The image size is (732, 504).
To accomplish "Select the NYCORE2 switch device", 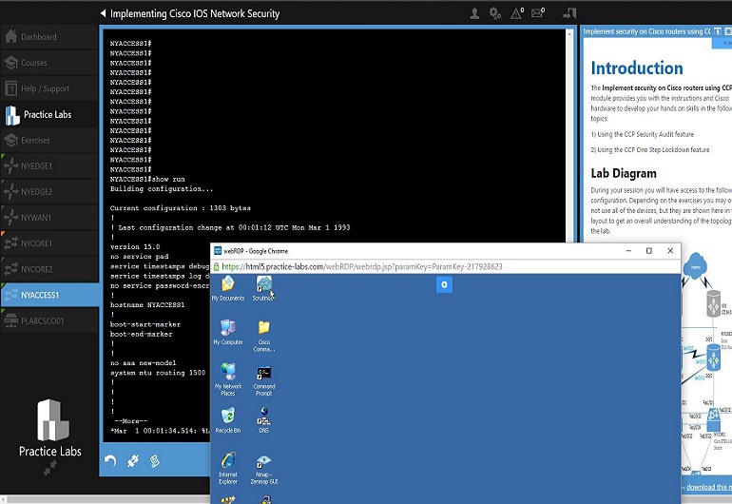I will click(49, 269).
